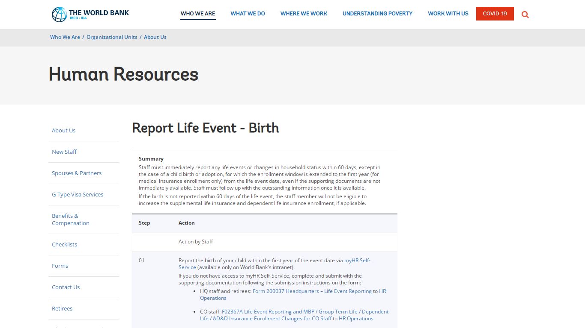Click HR Operations link for CO staff
This screenshot has height=328, width=585.
[356, 319]
